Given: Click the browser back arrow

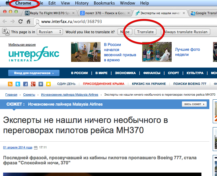Looking at the screenshot, I should (5, 21).
